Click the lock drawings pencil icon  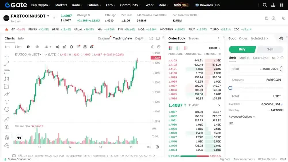coord(7,145)
